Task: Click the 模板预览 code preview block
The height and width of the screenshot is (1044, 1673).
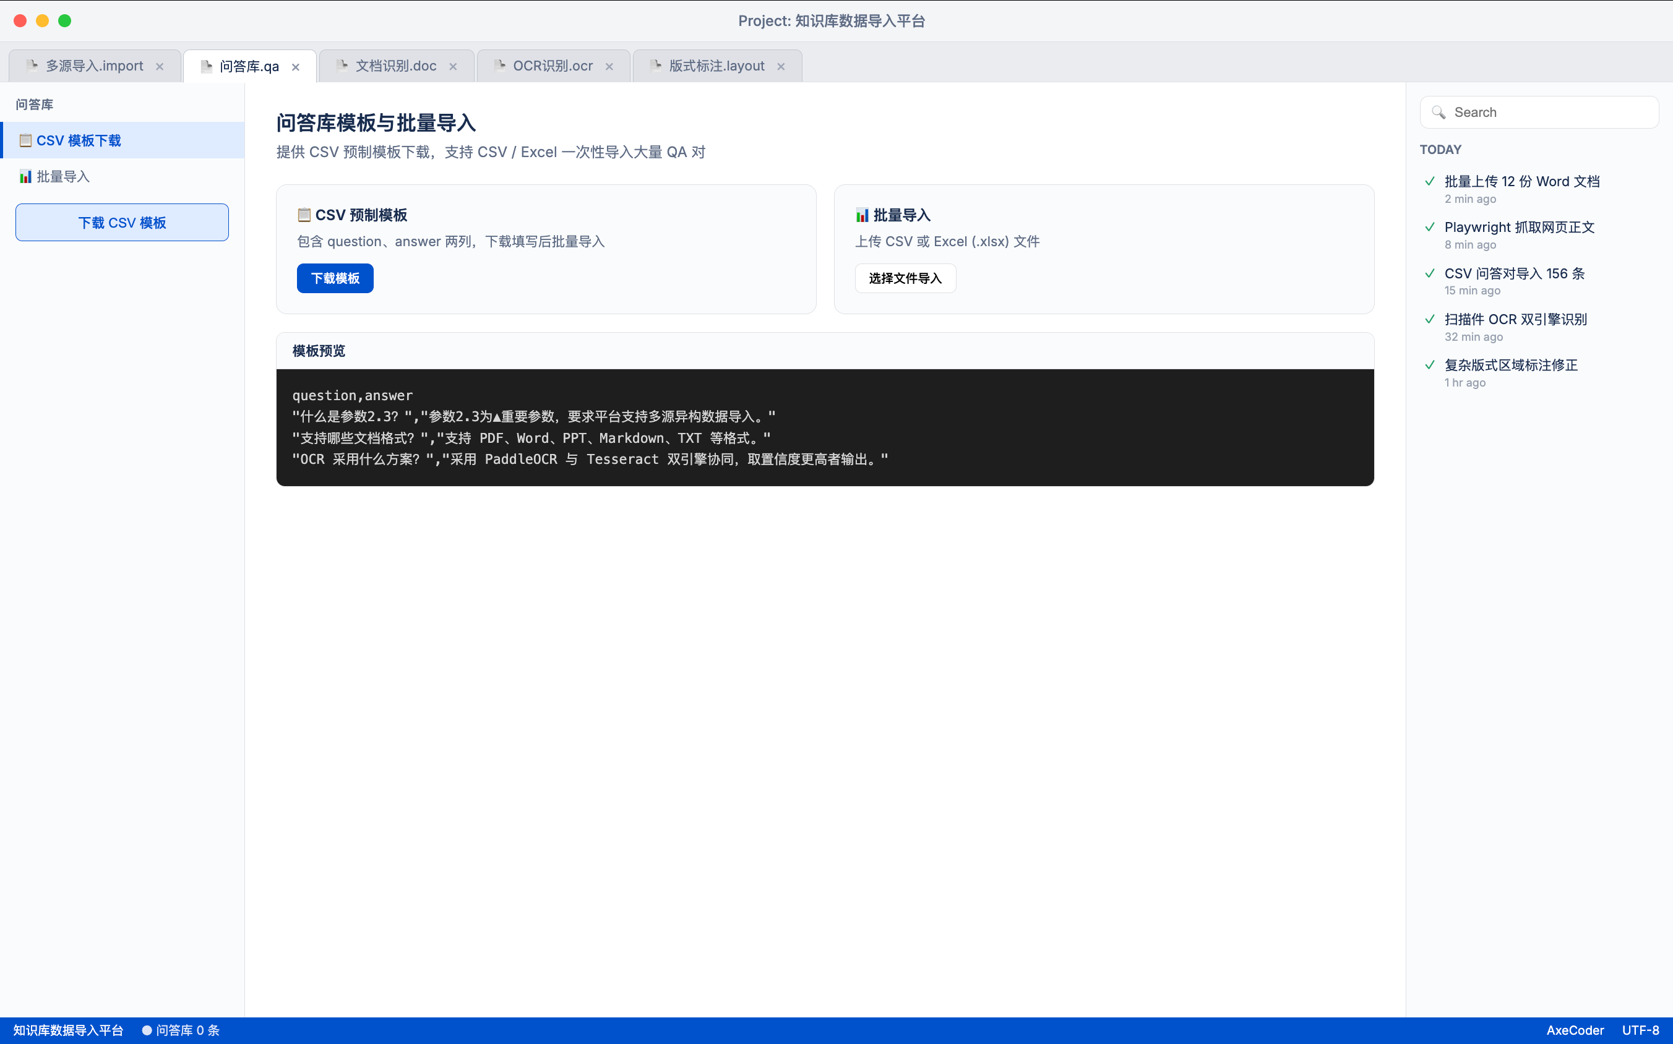Action: coord(825,427)
